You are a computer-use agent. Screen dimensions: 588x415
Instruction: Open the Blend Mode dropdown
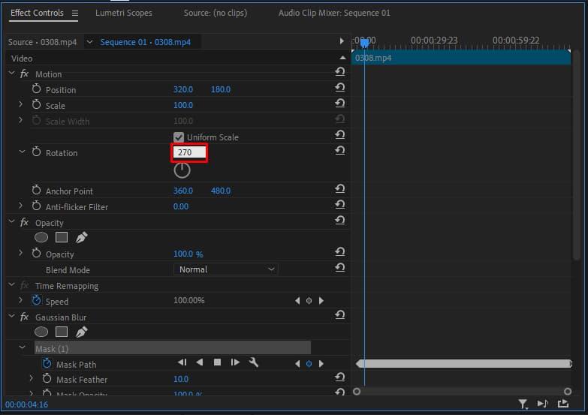[x=225, y=269]
